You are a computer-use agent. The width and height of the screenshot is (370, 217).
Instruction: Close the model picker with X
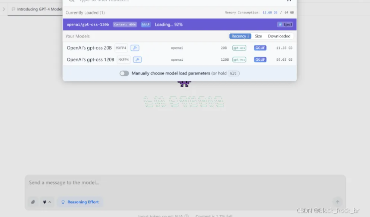tap(289, 0)
